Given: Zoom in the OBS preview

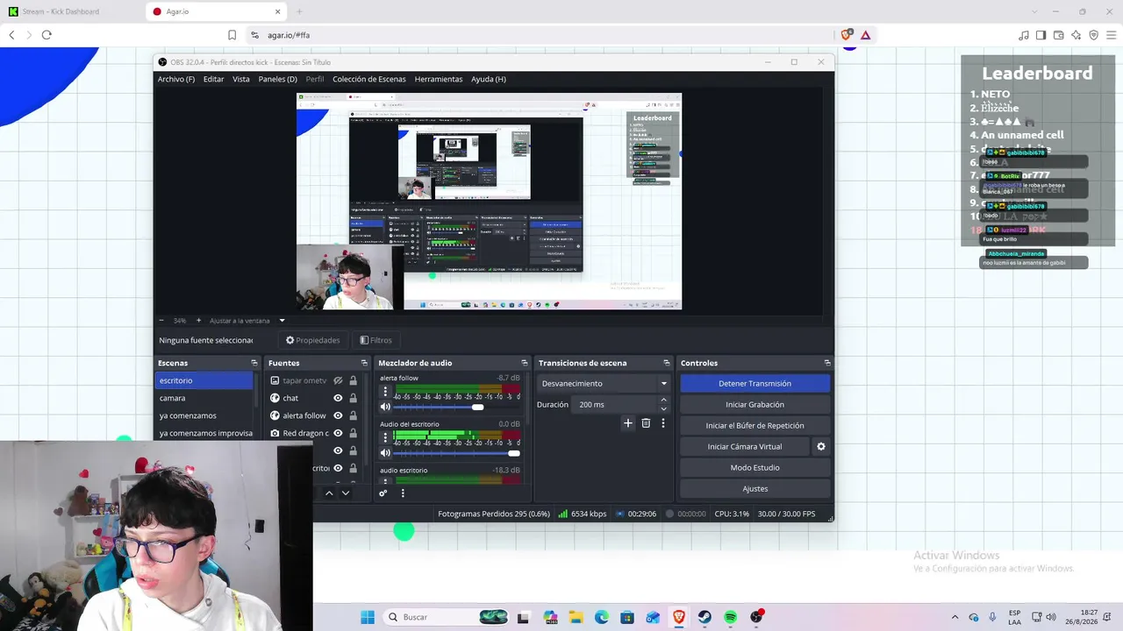Looking at the screenshot, I should 198,321.
